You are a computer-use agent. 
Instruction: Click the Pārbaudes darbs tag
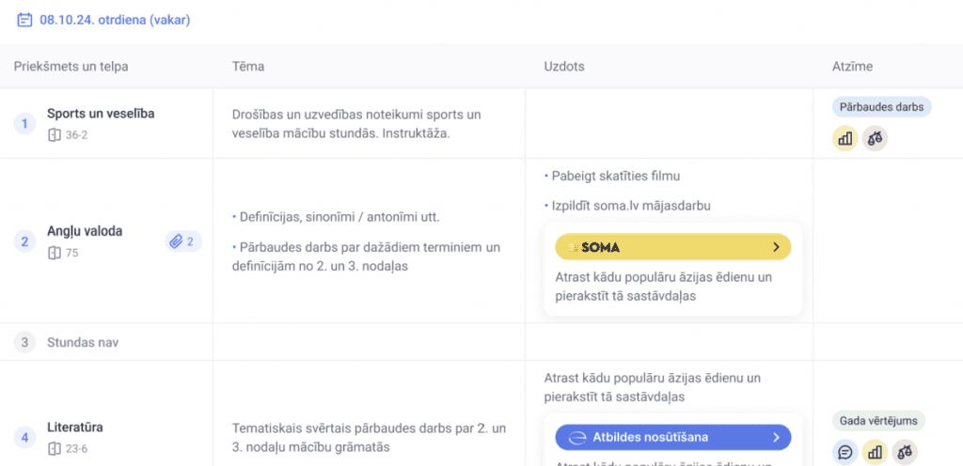pyautogui.click(x=882, y=107)
